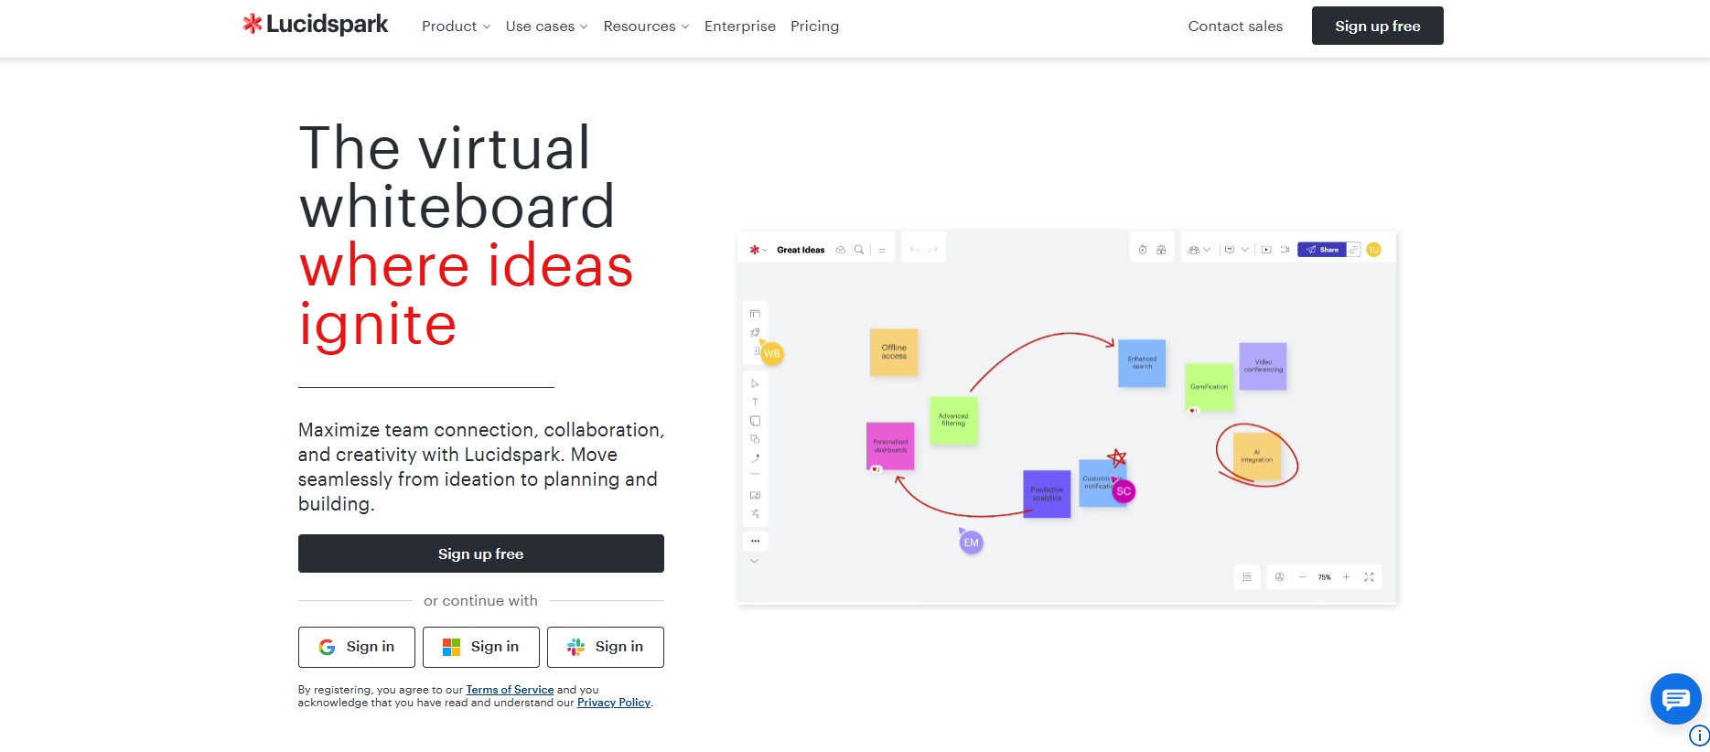
Task: Expand the Product dropdown menu
Action: pyautogui.click(x=456, y=27)
